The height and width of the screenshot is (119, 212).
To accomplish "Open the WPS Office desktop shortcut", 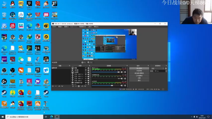I will click(x=38, y=16).
